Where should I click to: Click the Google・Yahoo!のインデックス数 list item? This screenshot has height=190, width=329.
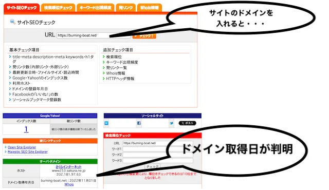coord(40,78)
